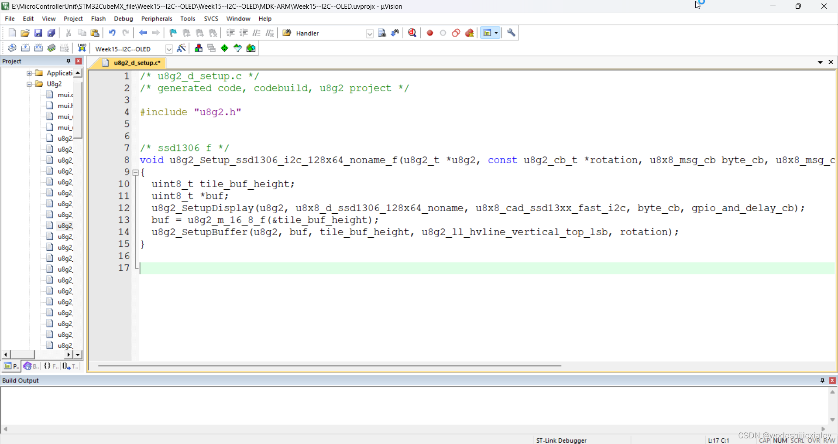Click the Rebuild all target files icon
838x444 pixels.
(x=38, y=48)
